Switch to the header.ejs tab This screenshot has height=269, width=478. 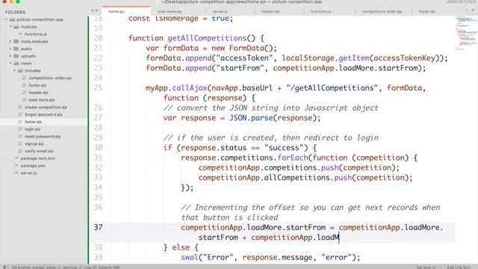click(x=279, y=12)
